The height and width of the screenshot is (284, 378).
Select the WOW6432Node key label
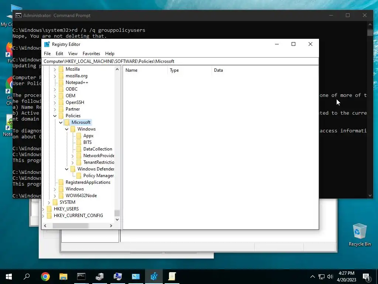tap(81, 196)
